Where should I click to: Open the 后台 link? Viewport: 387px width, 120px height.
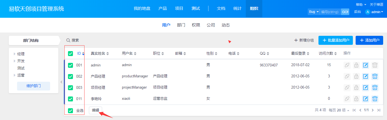tap(357, 12)
